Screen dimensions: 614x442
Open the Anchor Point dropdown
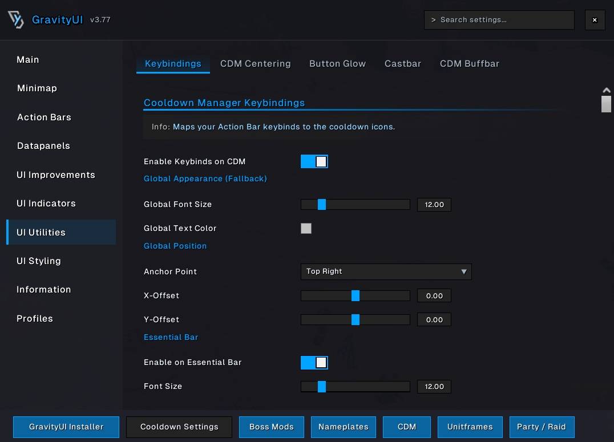[386, 271]
